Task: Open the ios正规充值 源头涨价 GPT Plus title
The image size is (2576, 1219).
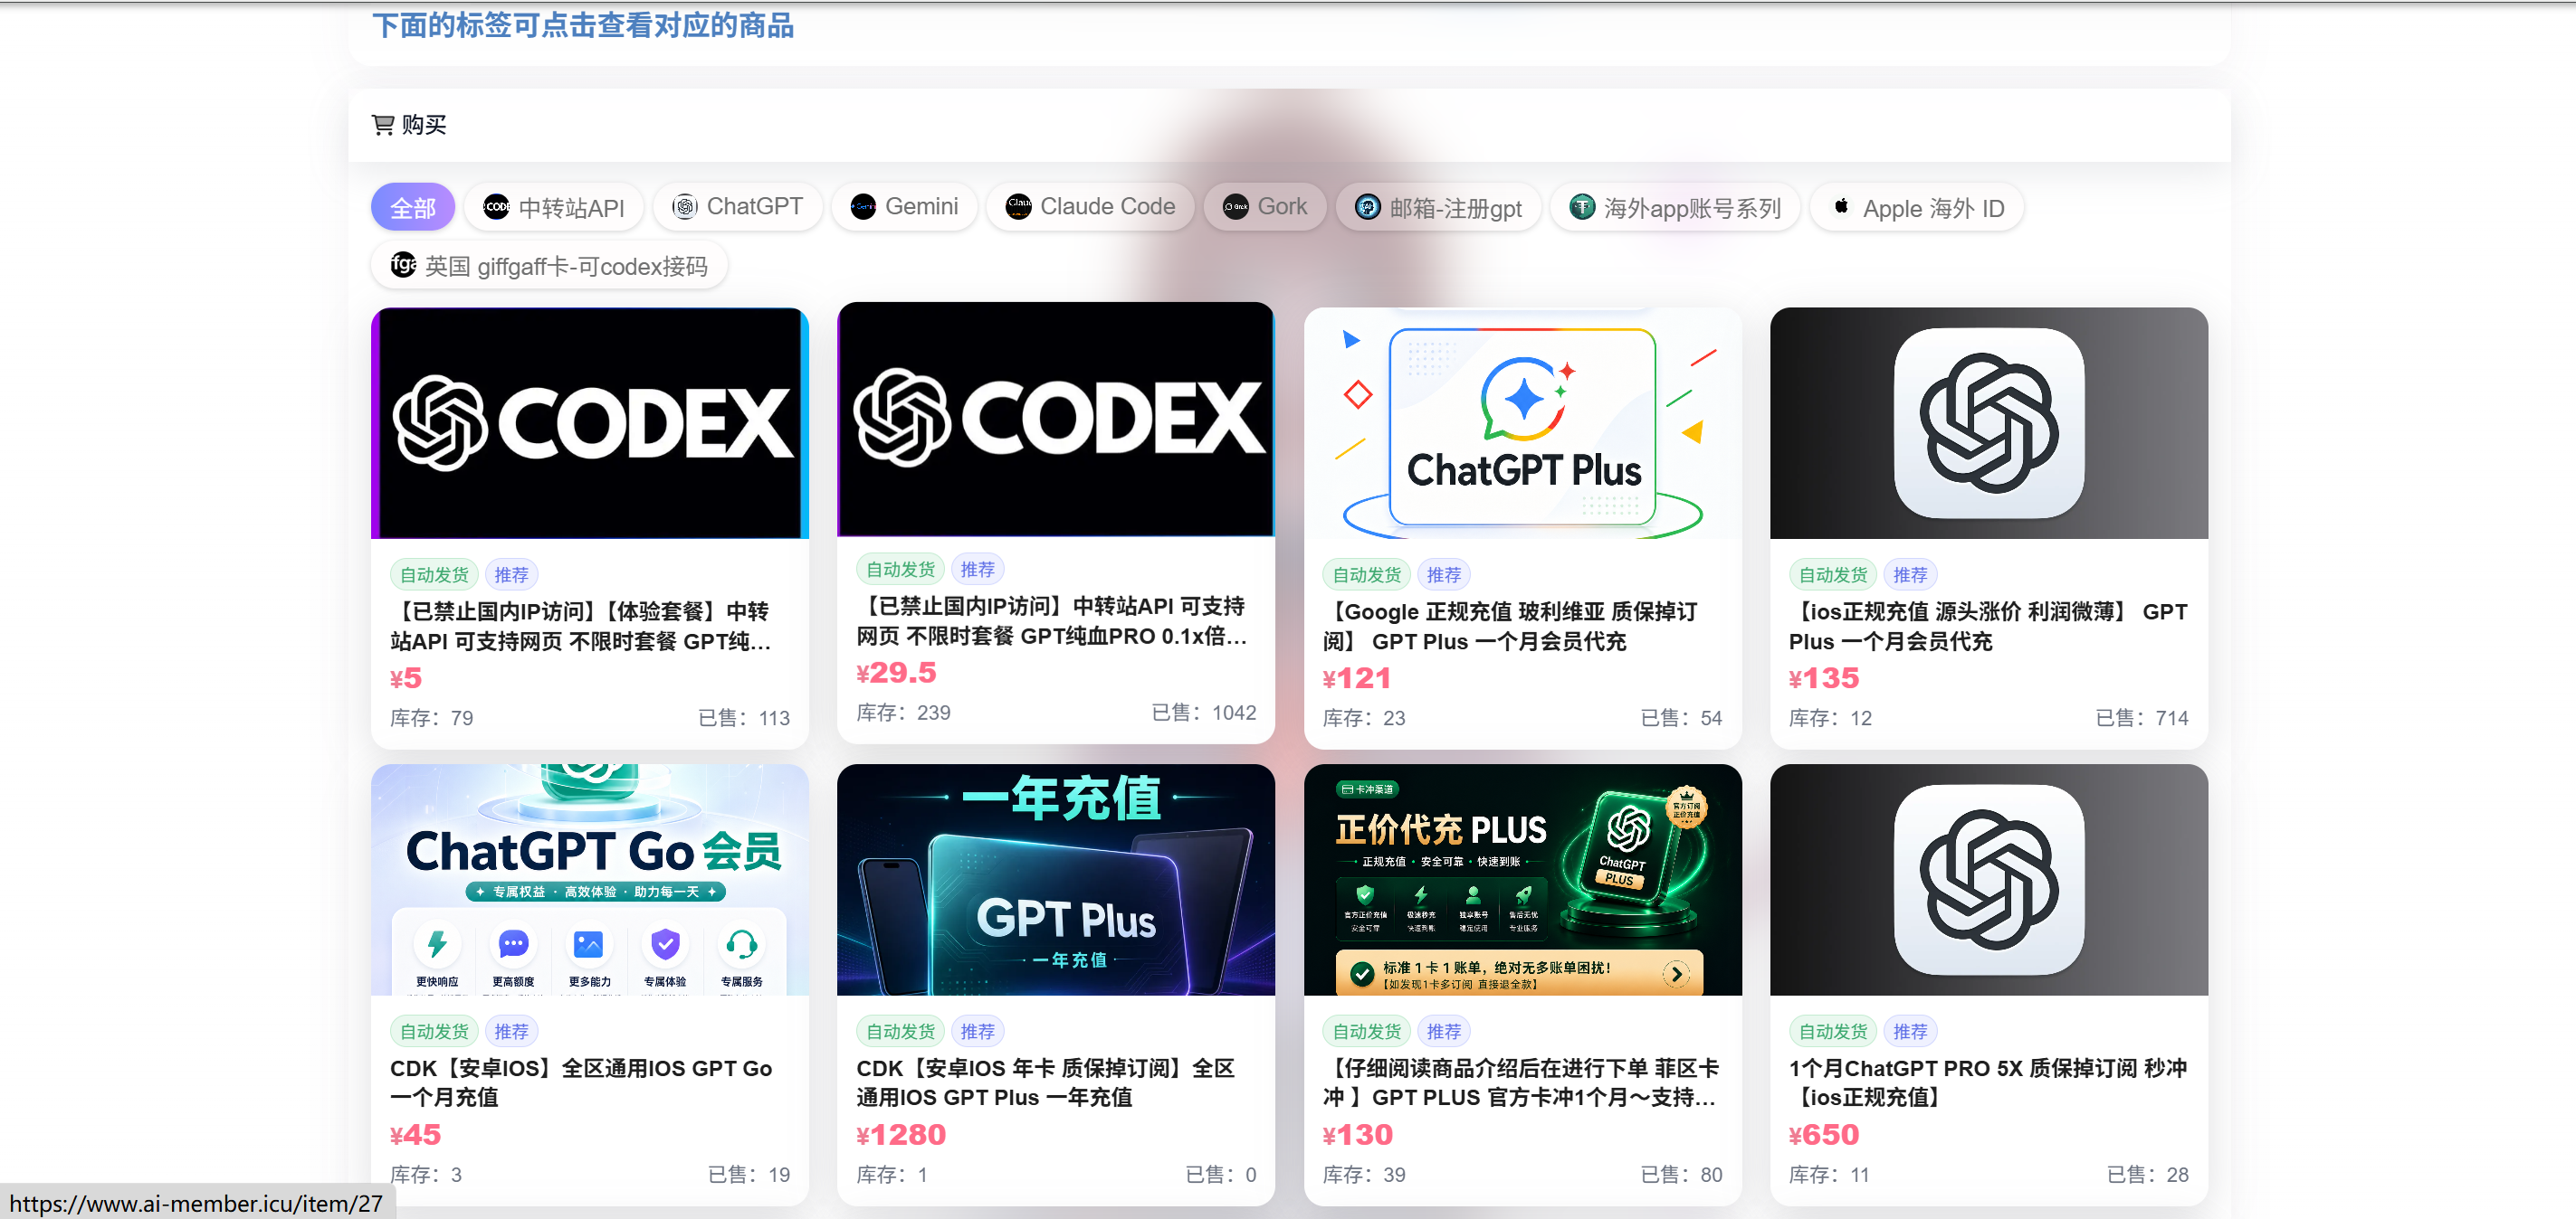Action: tap(1988, 627)
